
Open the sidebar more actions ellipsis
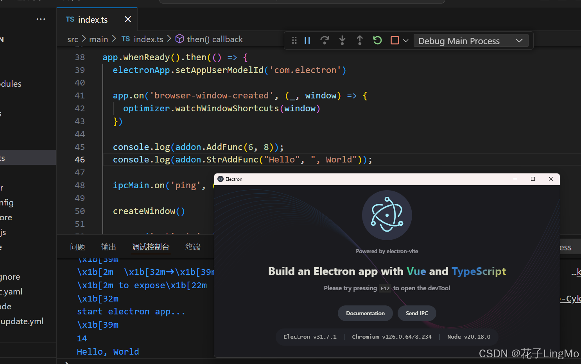click(41, 19)
